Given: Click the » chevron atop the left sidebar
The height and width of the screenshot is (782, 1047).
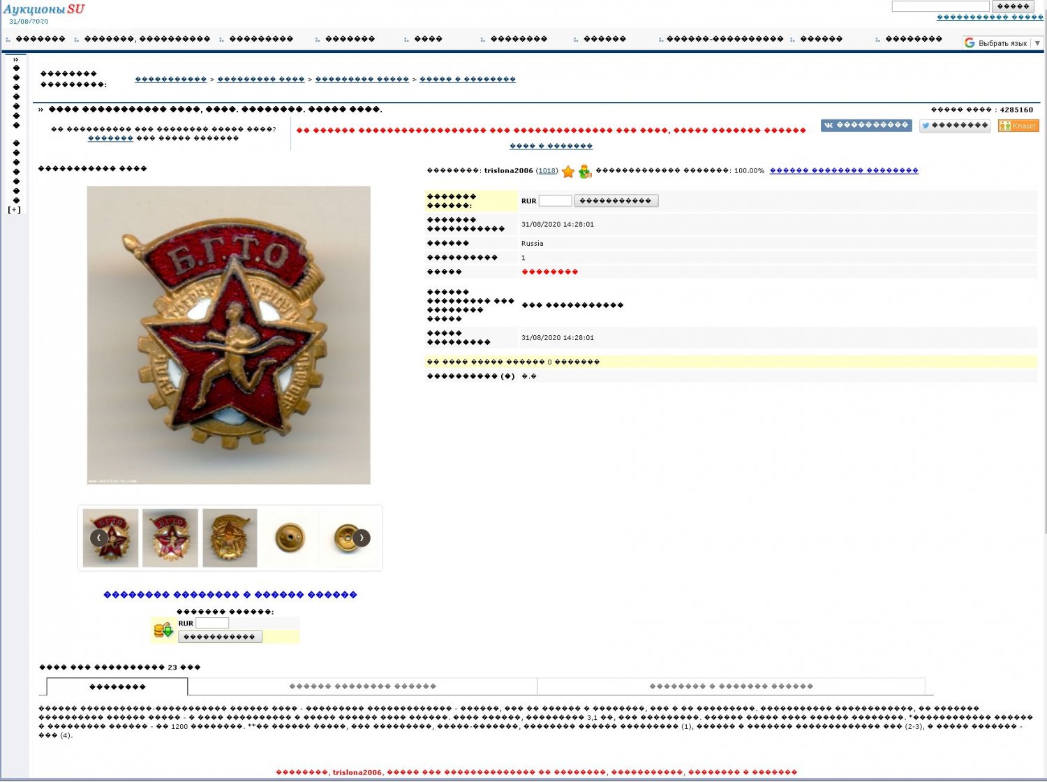Looking at the screenshot, I should [15, 59].
